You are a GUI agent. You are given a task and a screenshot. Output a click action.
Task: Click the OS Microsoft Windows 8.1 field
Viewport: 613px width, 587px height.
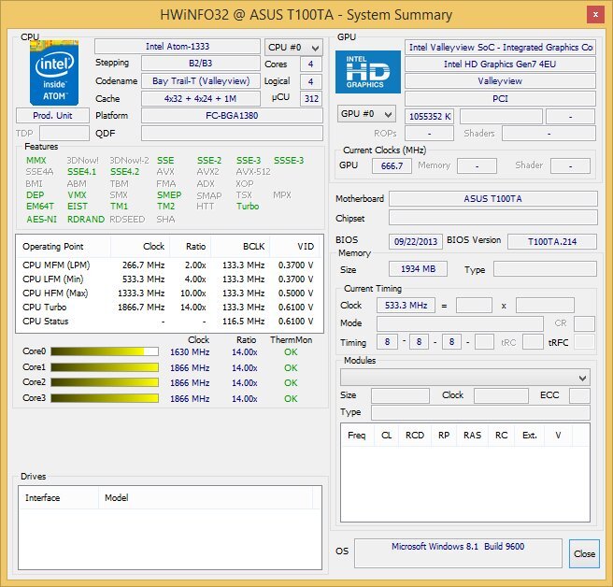pos(458,553)
